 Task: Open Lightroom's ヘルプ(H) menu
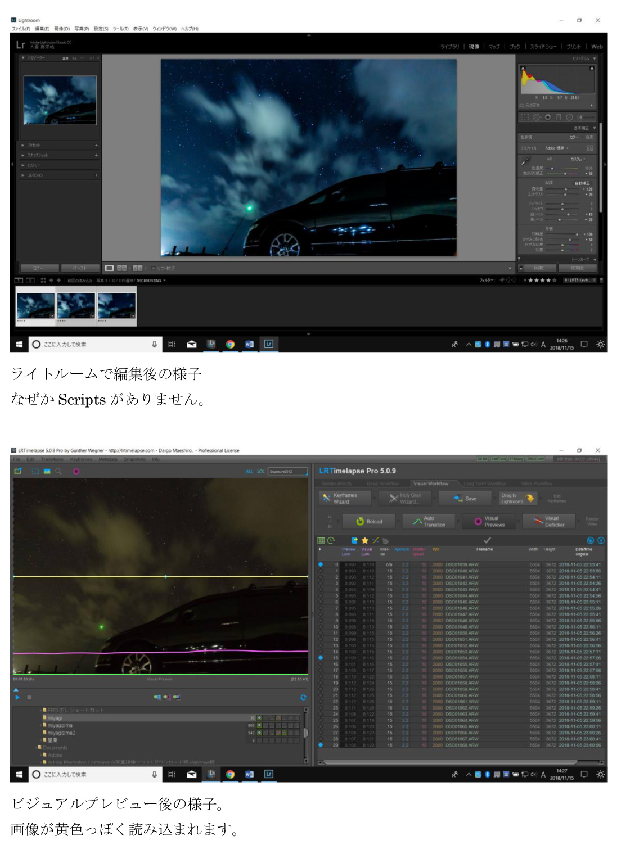coord(190,29)
